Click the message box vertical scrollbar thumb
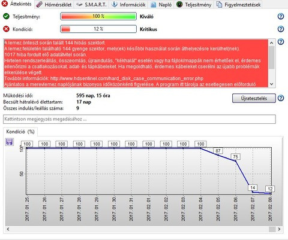288x240 pixels. [x=271, y=57]
